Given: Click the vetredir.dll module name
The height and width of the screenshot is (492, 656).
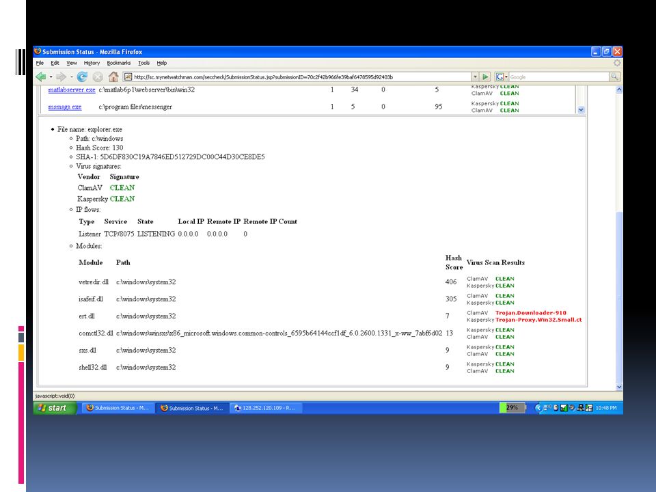Looking at the screenshot, I should [x=94, y=282].
